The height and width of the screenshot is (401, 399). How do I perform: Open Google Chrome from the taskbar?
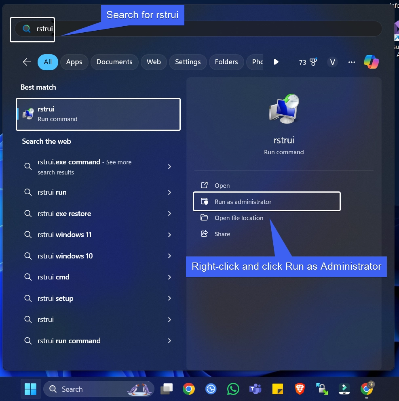click(189, 389)
